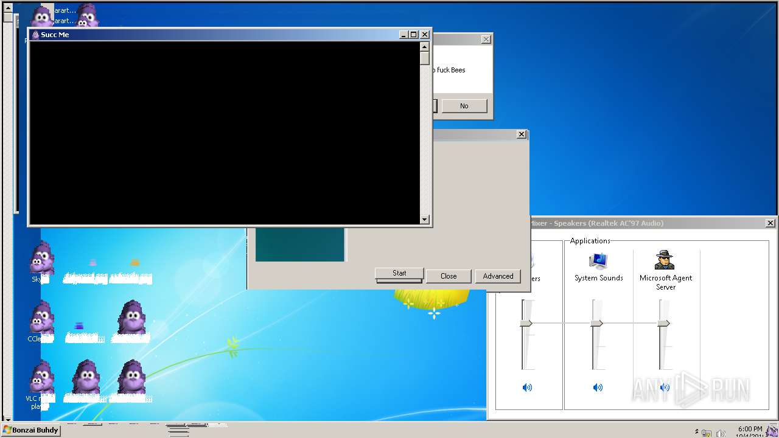Close the gray dialog with Start button
Image resolution: width=779 pixels, height=438 pixels.
(x=522, y=134)
